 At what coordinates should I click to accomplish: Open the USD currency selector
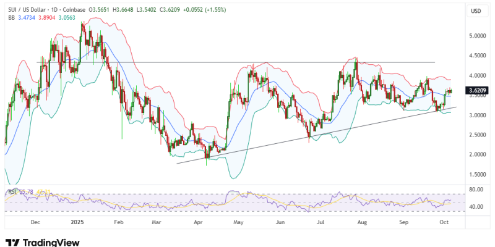pos(476,11)
